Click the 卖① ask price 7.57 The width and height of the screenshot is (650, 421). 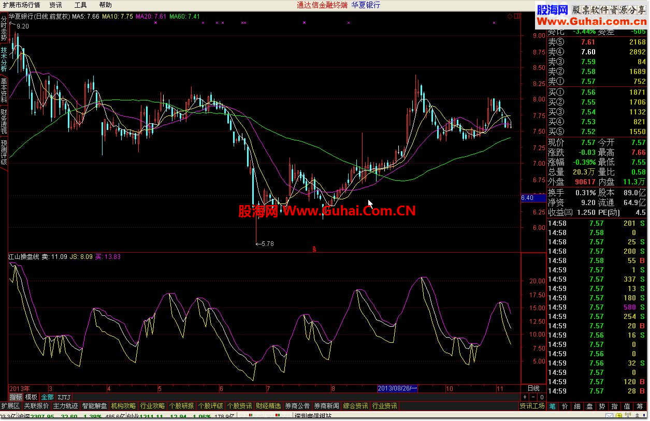coord(588,81)
